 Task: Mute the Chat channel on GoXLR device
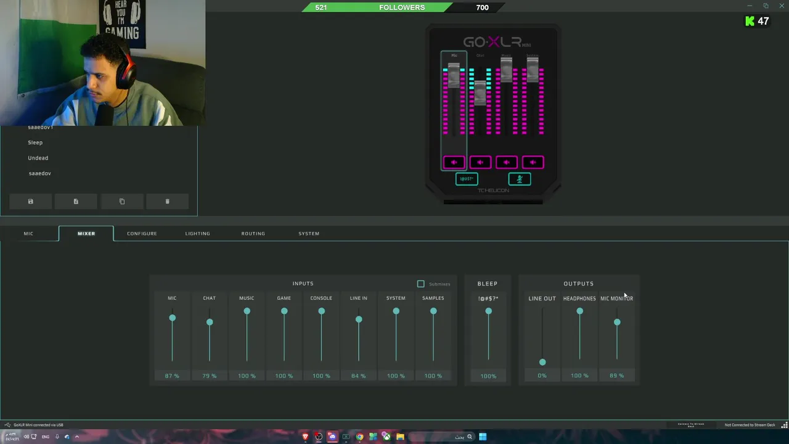pyautogui.click(x=480, y=162)
